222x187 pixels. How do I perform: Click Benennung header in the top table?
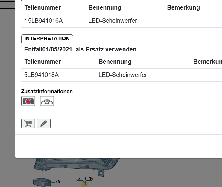105,8
